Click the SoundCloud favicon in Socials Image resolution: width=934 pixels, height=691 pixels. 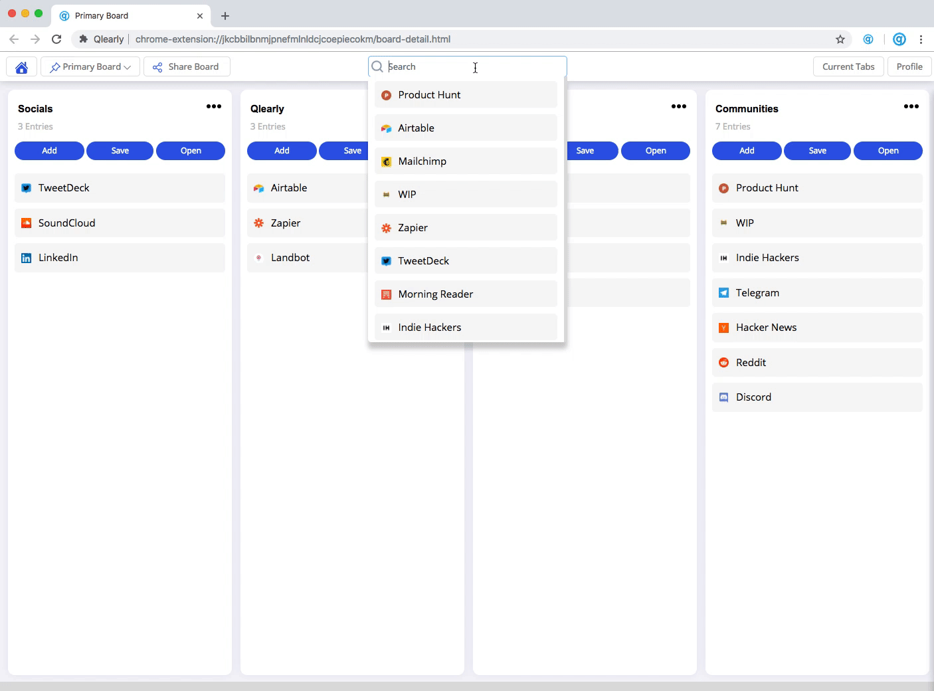pos(27,223)
